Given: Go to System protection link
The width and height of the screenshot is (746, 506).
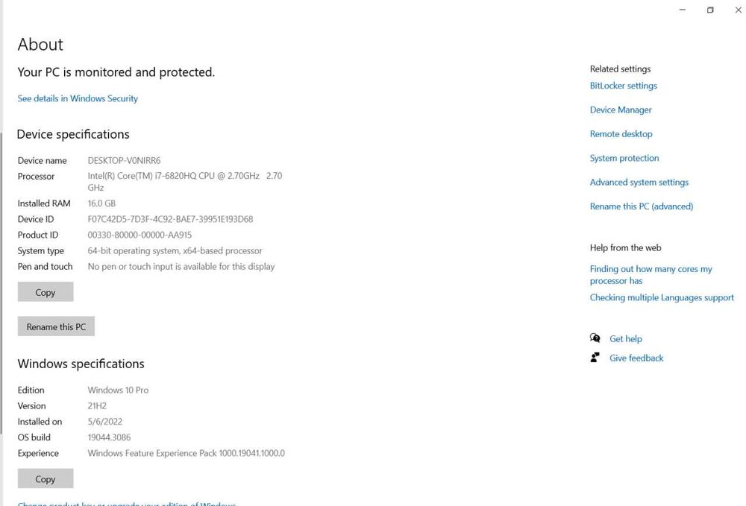Looking at the screenshot, I should tap(624, 158).
